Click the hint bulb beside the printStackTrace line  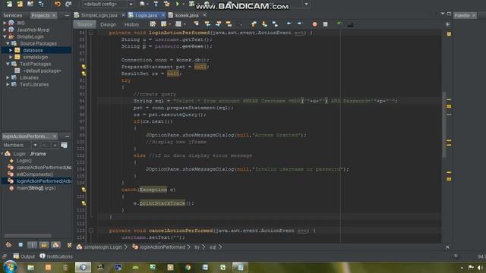(84, 203)
